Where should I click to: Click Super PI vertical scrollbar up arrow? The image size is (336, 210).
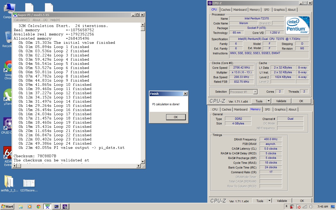click(143, 25)
